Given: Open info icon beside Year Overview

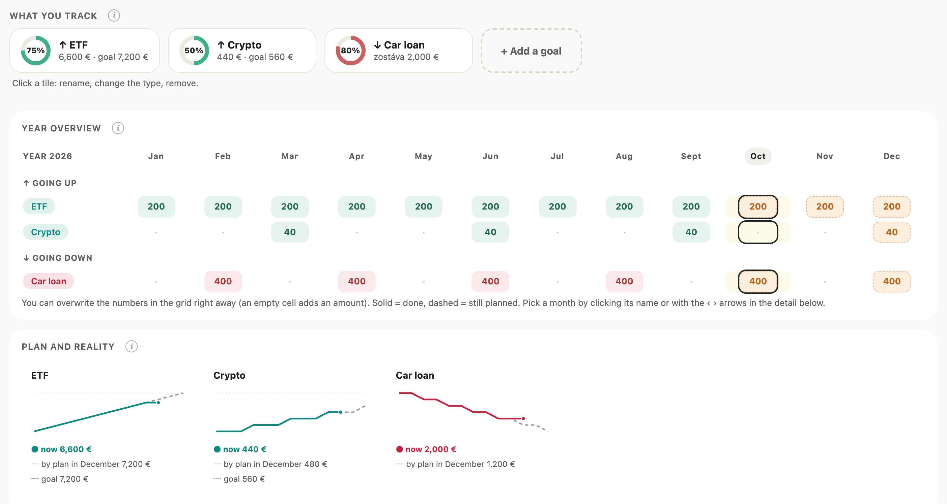Looking at the screenshot, I should (x=118, y=128).
